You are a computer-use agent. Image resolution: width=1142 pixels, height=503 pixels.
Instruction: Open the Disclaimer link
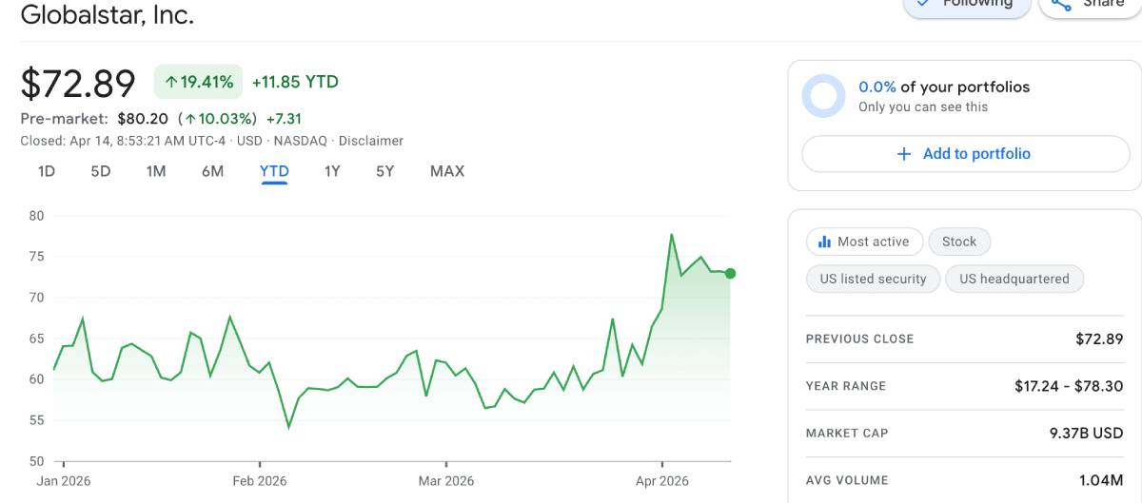click(x=371, y=141)
